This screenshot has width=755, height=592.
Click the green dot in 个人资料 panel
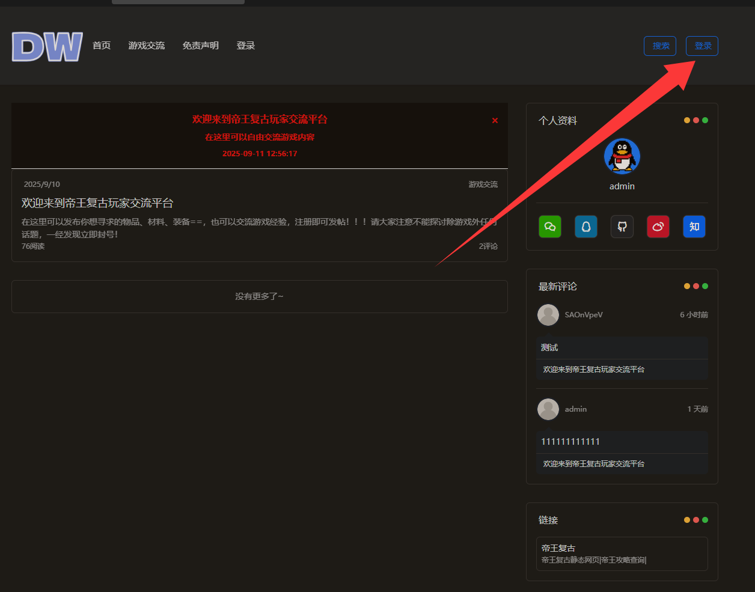point(705,120)
